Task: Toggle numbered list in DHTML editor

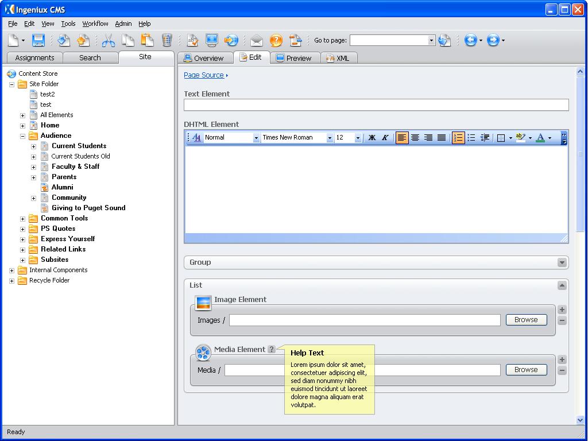Action: pyautogui.click(x=458, y=138)
